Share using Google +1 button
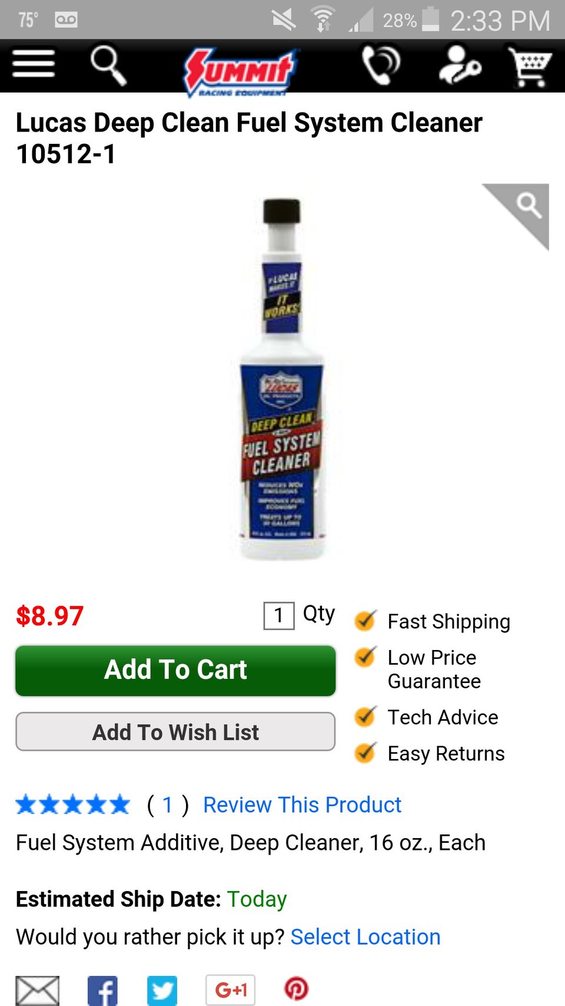This screenshot has height=1006, width=565. [x=230, y=989]
